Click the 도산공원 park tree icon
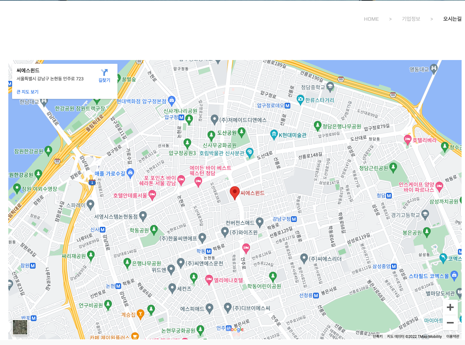465x345 pixels. [x=241, y=132]
